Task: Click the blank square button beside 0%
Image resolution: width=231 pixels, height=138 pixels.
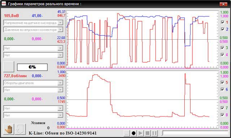Action: (x=9, y=67)
